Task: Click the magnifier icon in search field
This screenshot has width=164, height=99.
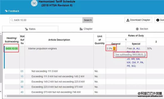Action: click(12, 20)
